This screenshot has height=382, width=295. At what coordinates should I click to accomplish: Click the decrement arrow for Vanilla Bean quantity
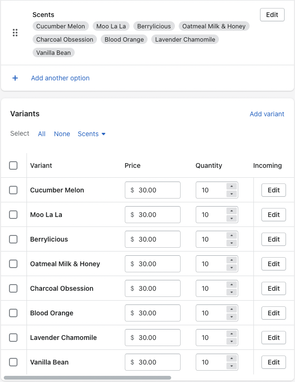click(231, 365)
